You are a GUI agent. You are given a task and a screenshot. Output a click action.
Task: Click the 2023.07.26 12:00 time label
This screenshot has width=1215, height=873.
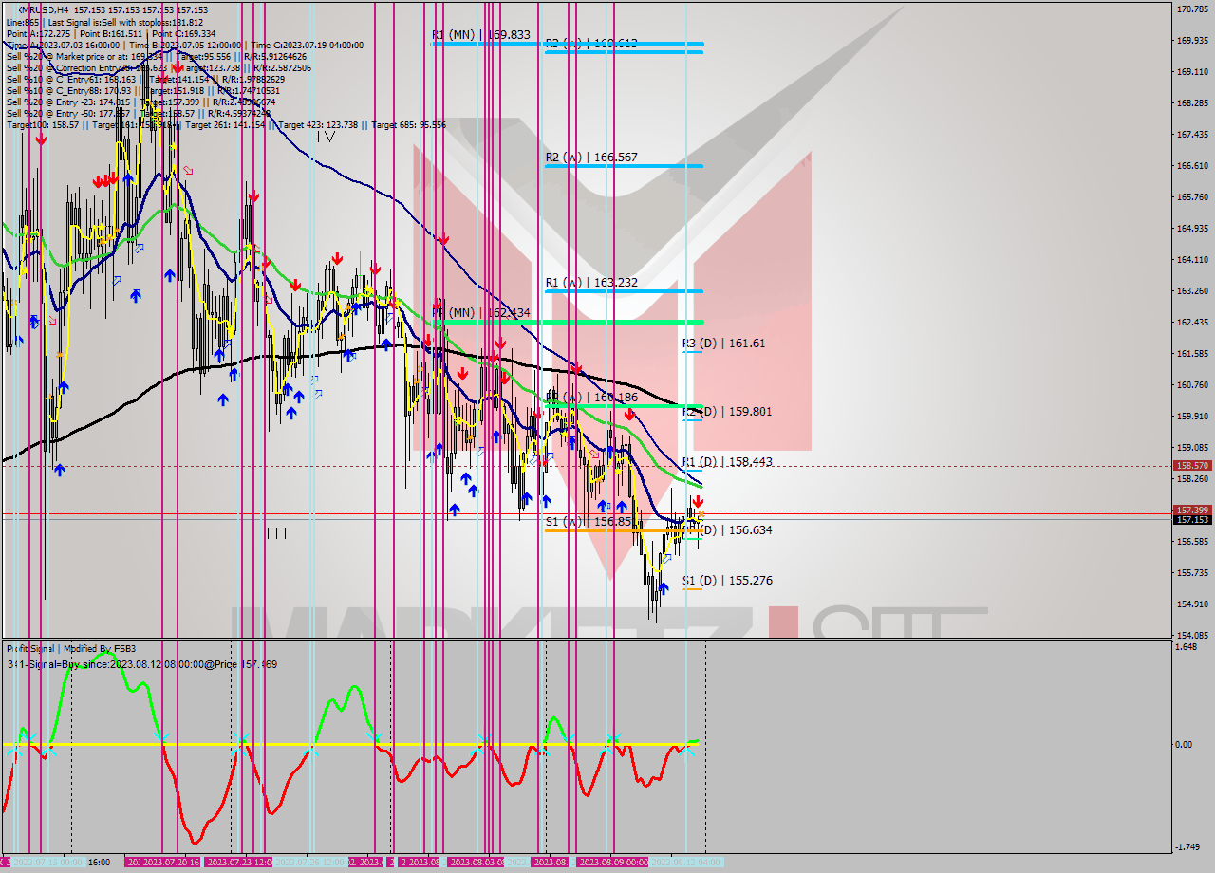[x=310, y=862]
